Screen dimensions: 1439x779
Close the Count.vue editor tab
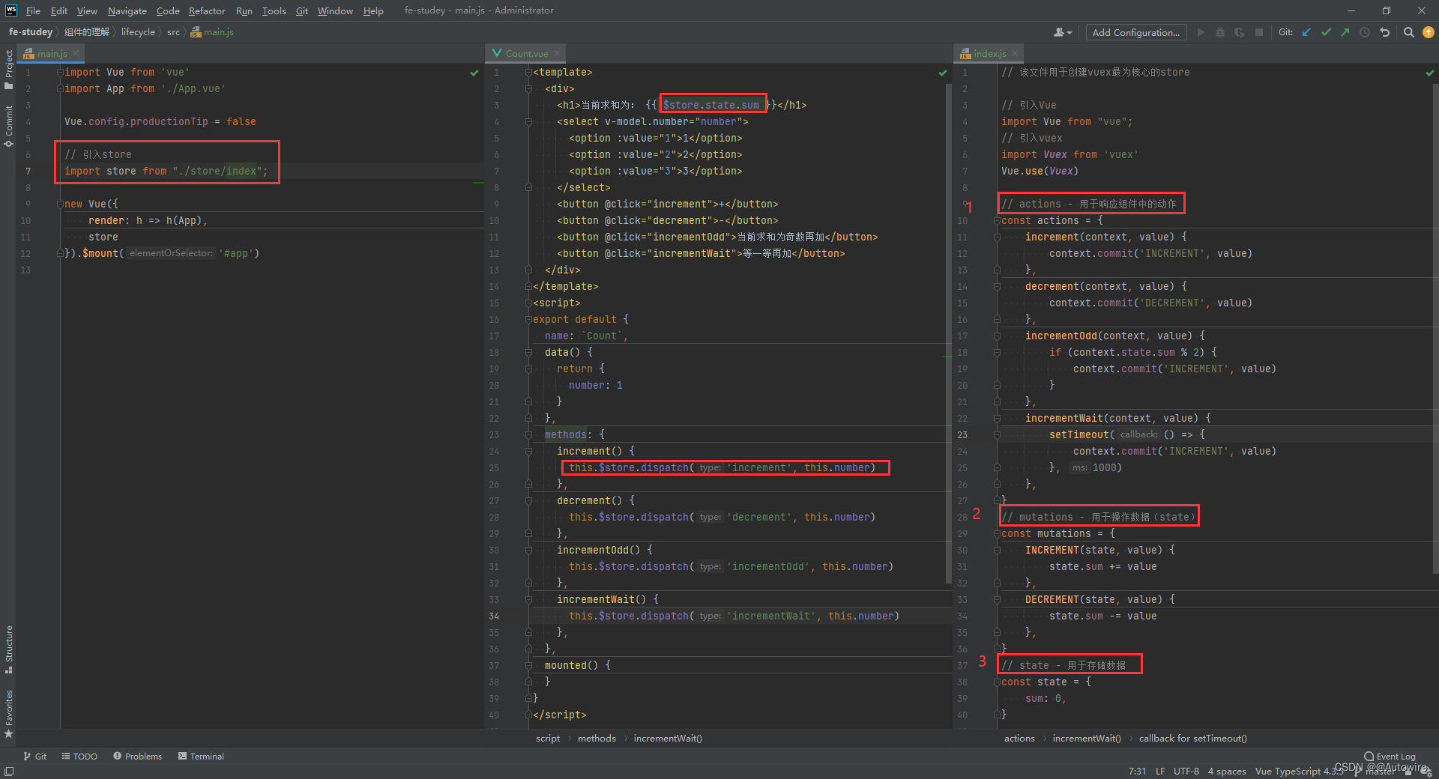(557, 54)
